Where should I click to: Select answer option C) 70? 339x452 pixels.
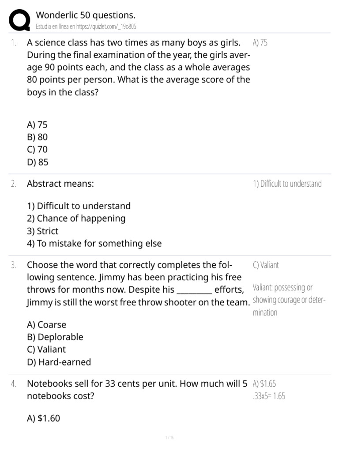37,149
